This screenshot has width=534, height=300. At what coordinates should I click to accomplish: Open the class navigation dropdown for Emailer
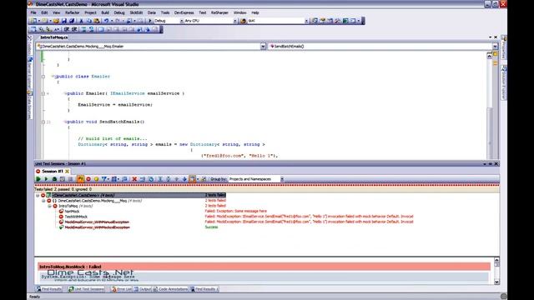tap(263, 47)
